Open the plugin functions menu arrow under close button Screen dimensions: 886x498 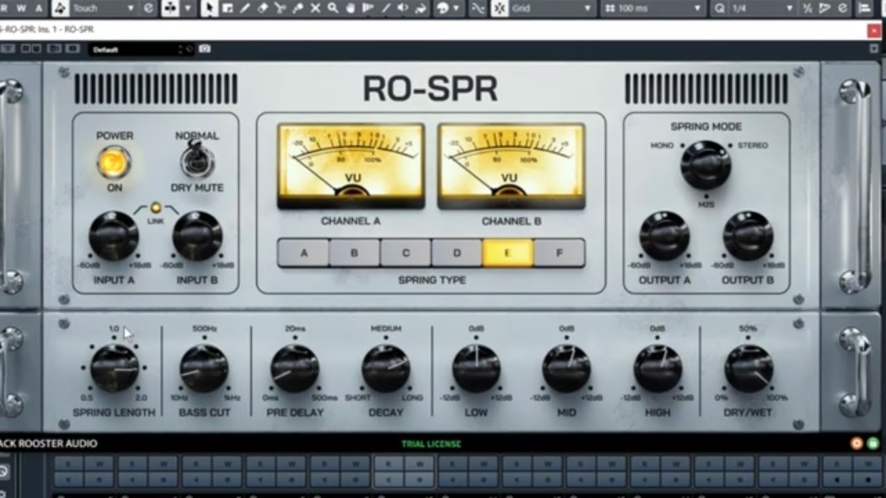[x=874, y=49]
